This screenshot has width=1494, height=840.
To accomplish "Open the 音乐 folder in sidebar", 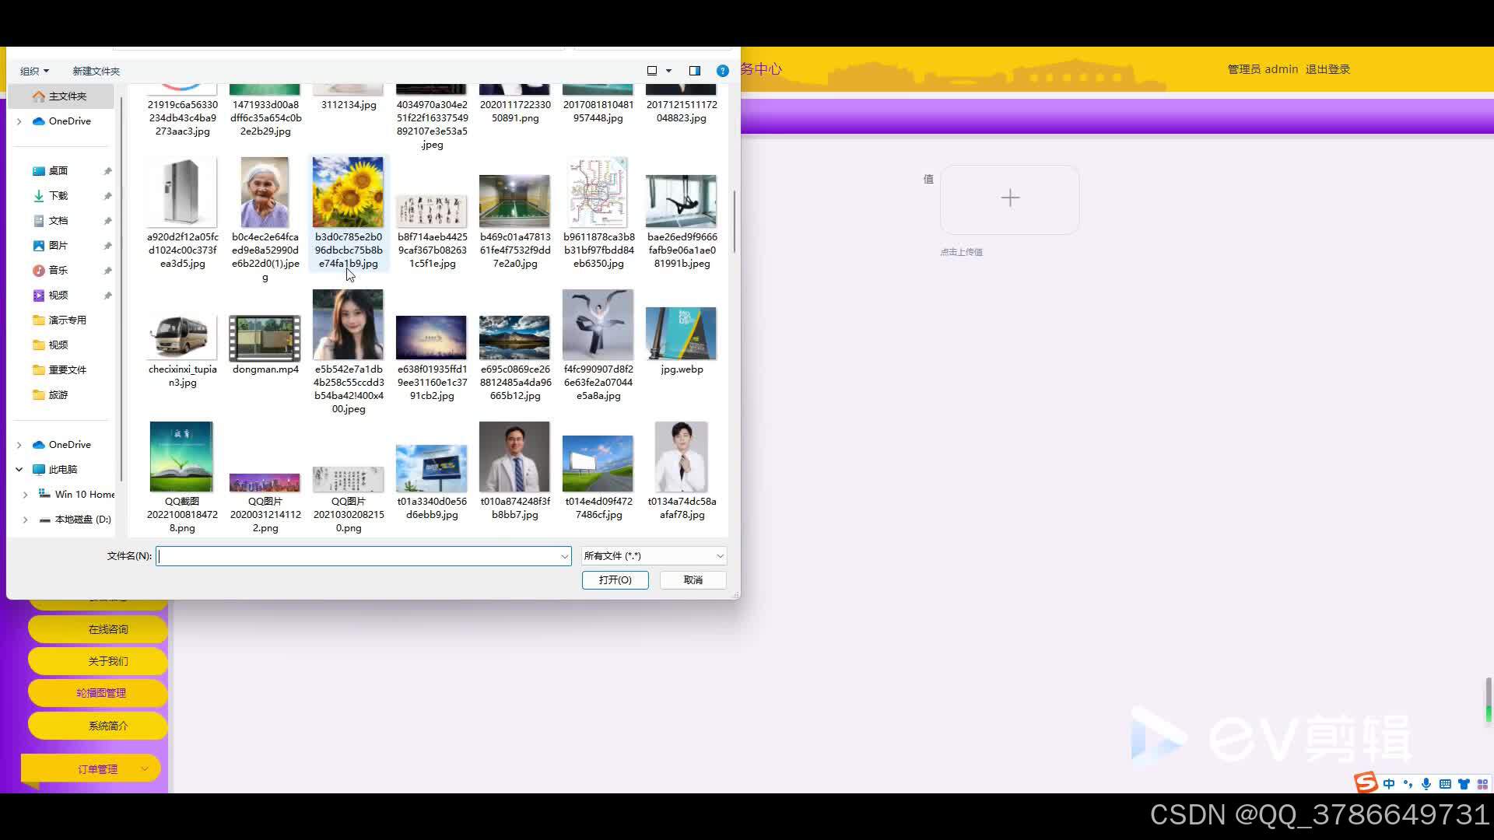I will coord(58,271).
